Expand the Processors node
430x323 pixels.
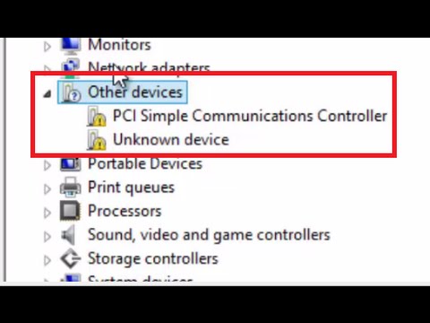pos(47,213)
